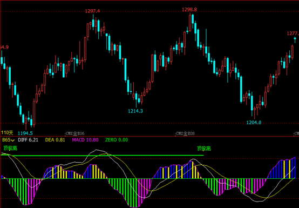This screenshot has height=208, width=299.
Task: Select the green ZERO 0.00 label
Action: (x=117, y=140)
